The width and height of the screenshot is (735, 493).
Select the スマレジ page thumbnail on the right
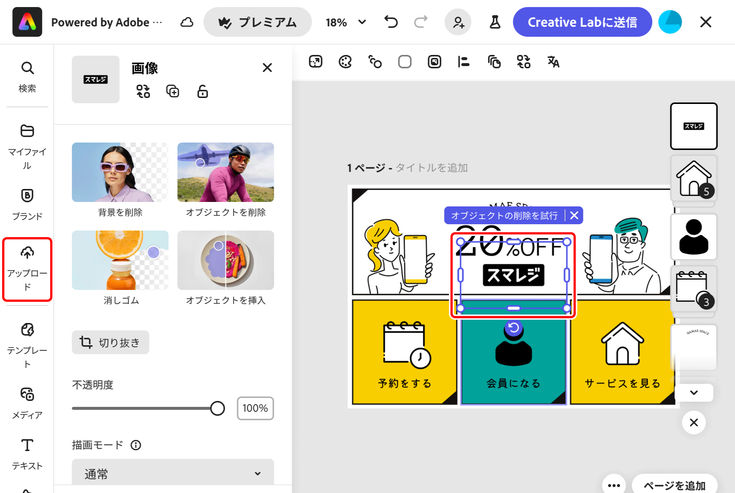(693, 126)
